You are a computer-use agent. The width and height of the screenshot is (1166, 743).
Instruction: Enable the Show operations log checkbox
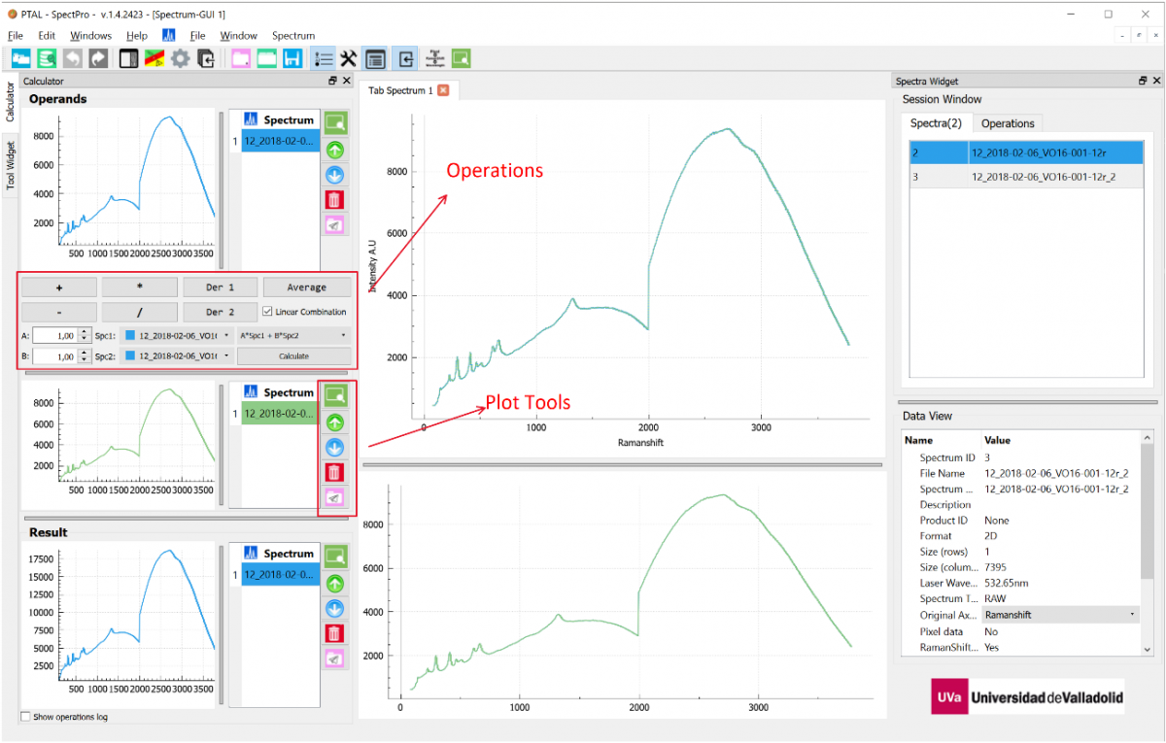coord(26,717)
